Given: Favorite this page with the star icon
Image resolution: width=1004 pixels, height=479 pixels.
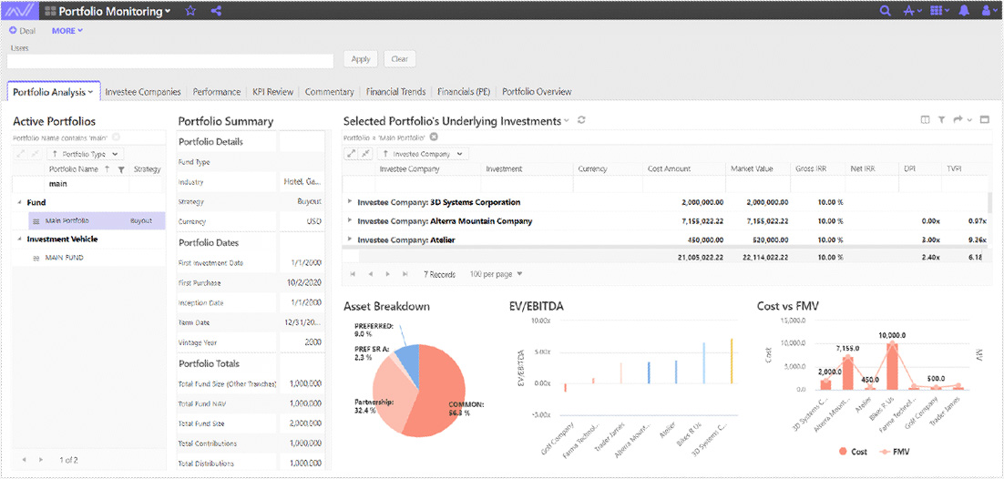Looking at the screenshot, I should click(190, 11).
